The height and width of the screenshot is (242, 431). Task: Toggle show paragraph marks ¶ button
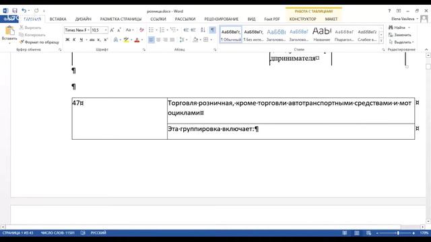(213, 30)
